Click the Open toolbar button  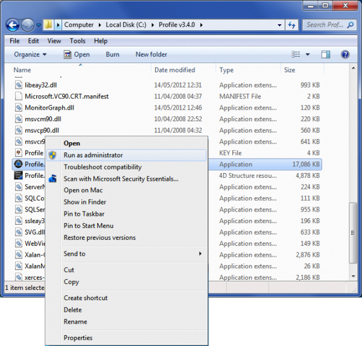(x=77, y=54)
